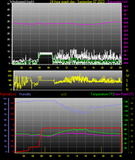This screenshot has height=160, width=135.
Task: Select the 30.1 barometer axis value
Action: click(x=126, y=10)
